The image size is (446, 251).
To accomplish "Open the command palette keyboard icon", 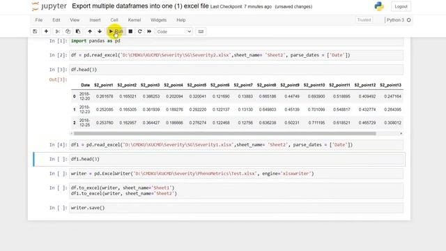I will coord(201,31).
